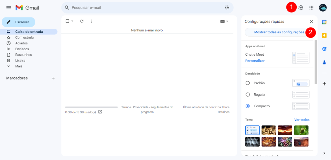Image resolution: width=331 pixels, height=160 pixels.
Task: Select the green caterpillar theme thumbnail
Action: coord(301,130)
